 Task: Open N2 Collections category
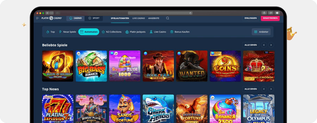[x=112, y=32]
